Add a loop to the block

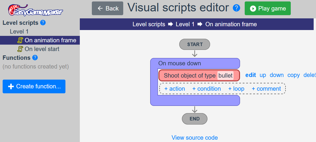236,89
